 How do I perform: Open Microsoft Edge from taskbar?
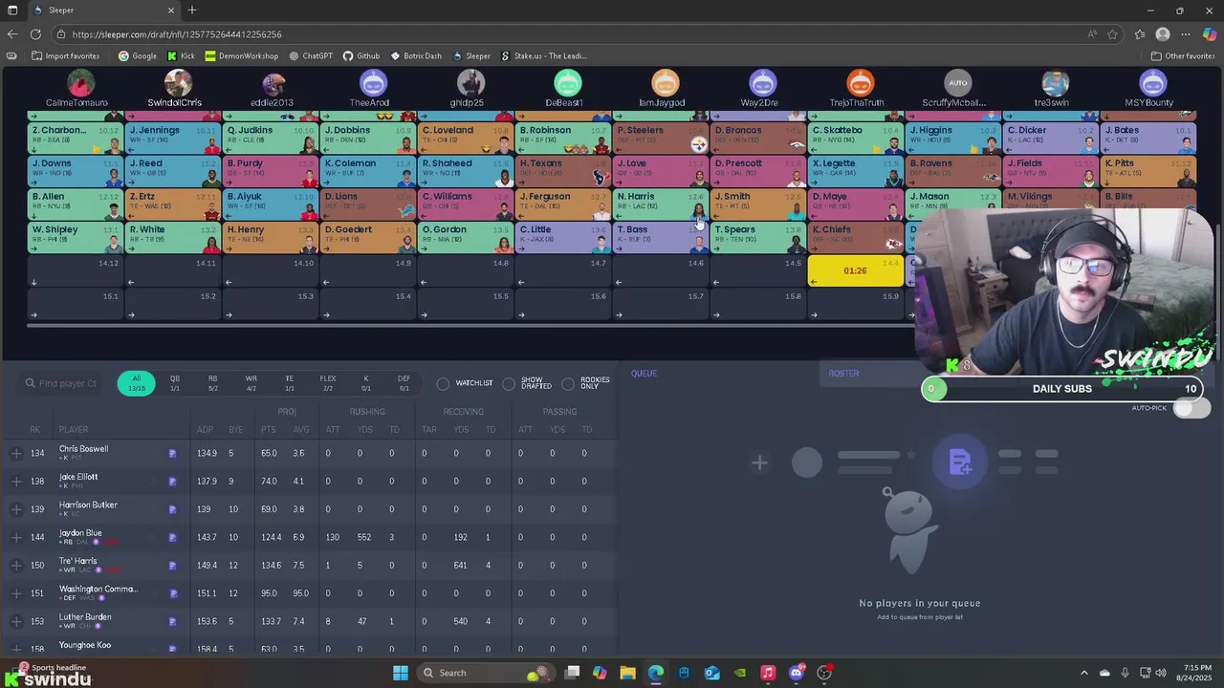click(x=656, y=673)
